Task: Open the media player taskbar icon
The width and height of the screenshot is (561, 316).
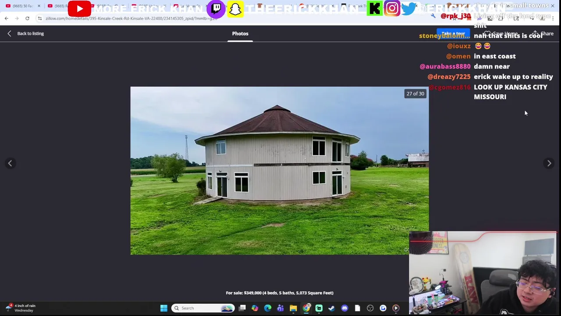Action: [396, 308]
